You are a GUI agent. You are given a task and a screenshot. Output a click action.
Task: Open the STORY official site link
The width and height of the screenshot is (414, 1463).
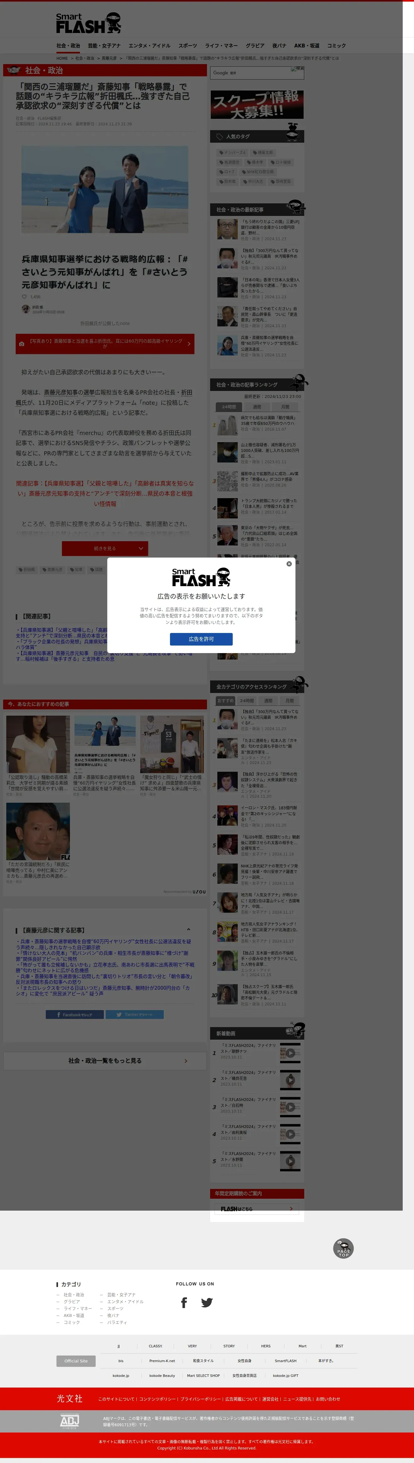click(229, 1346)
